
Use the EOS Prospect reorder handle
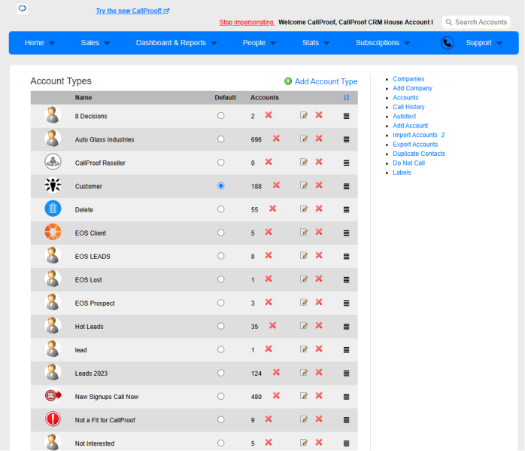(x=346, y=303)
